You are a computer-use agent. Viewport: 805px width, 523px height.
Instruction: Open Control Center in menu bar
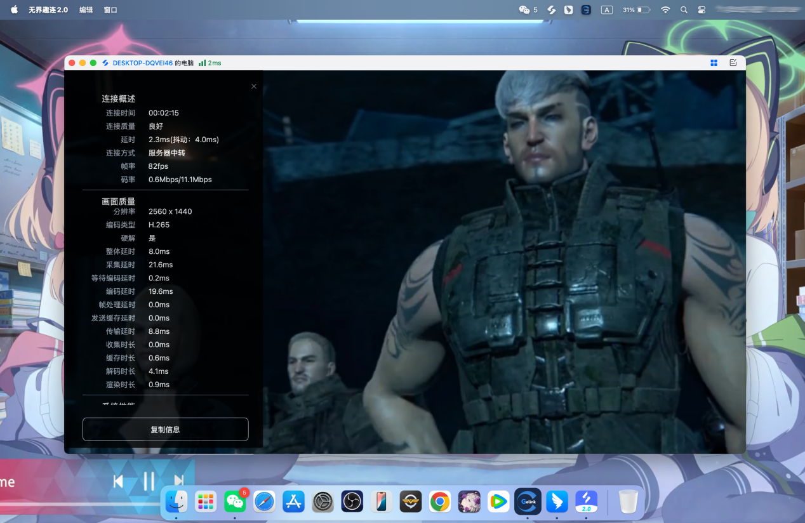(x=702, y=10)
